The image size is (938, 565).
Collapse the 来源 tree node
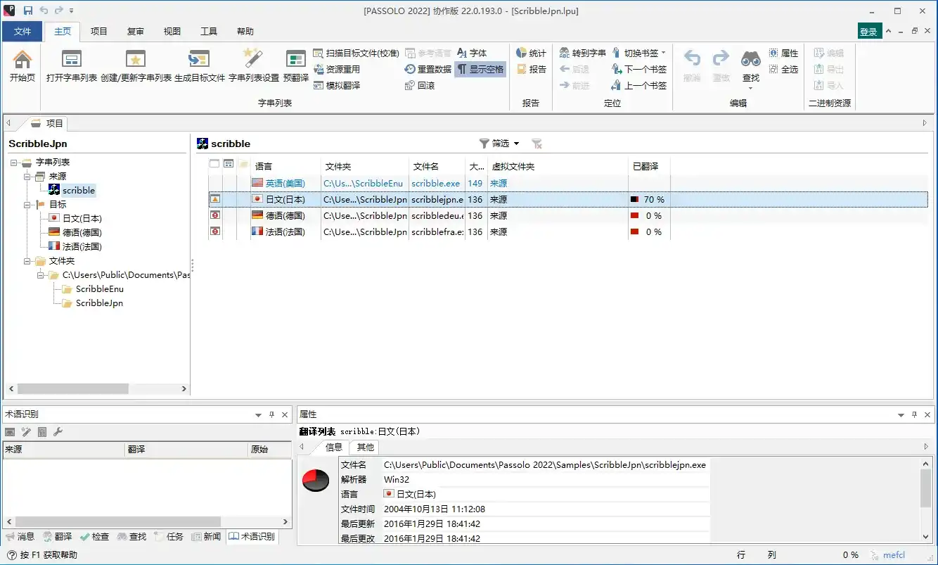tap(27, 177)
